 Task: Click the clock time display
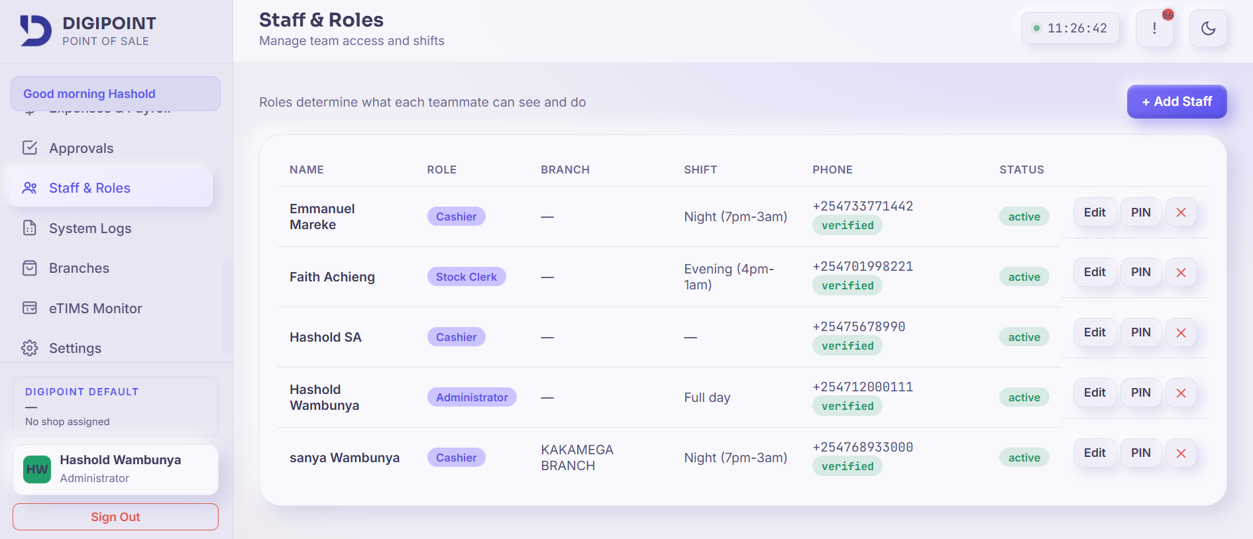(1070, 28)
